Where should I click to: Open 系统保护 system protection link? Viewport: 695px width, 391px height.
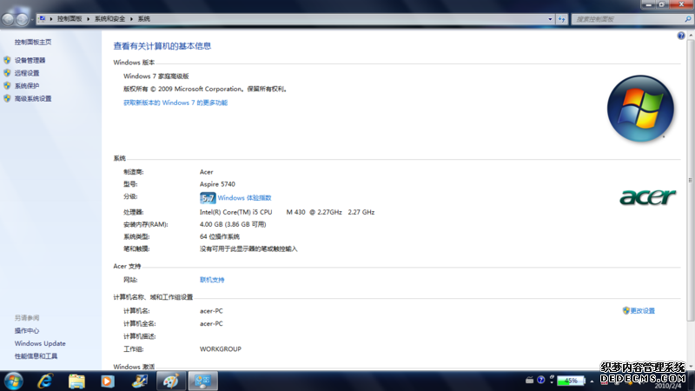tap(27, 86)
